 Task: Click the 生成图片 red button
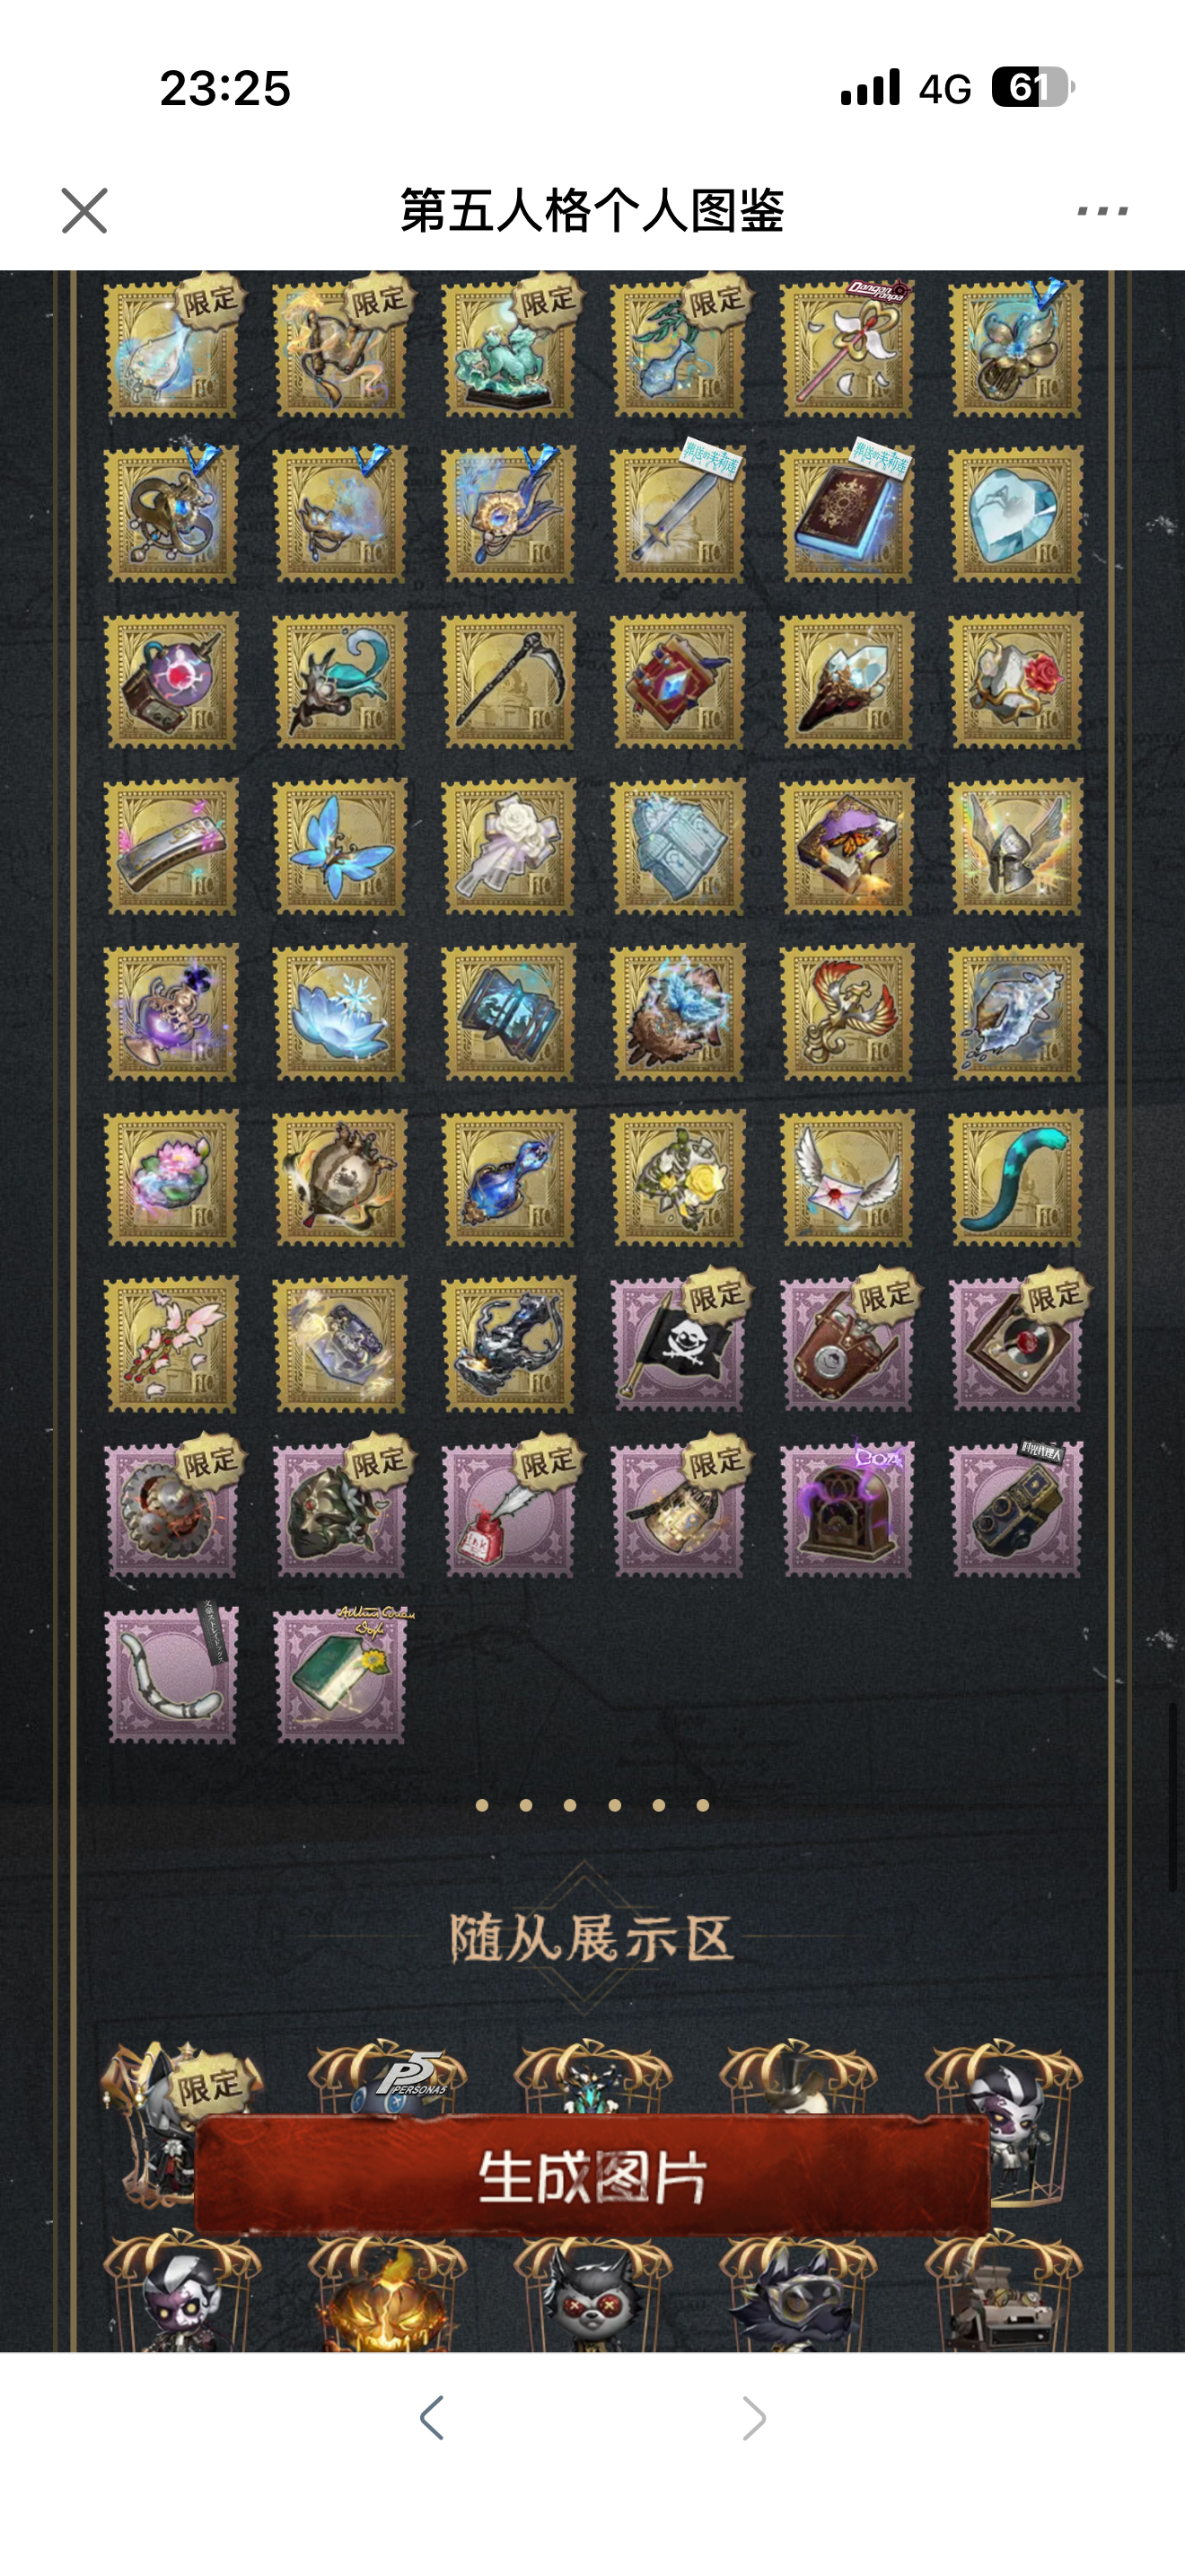[592, 2176]
